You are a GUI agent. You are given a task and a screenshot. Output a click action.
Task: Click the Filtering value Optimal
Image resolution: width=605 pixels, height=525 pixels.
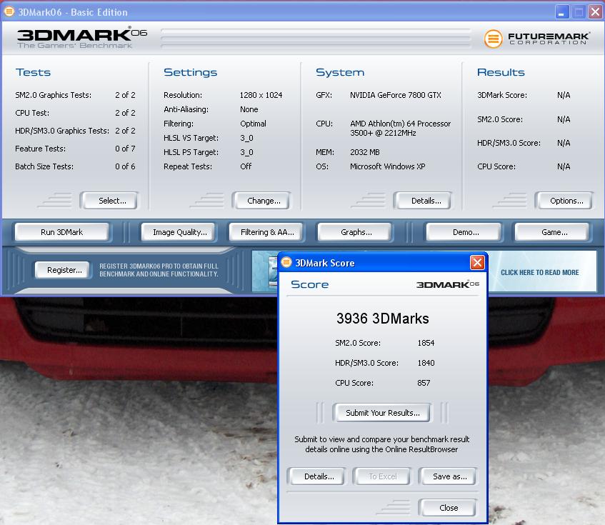(x=253, y=124)
